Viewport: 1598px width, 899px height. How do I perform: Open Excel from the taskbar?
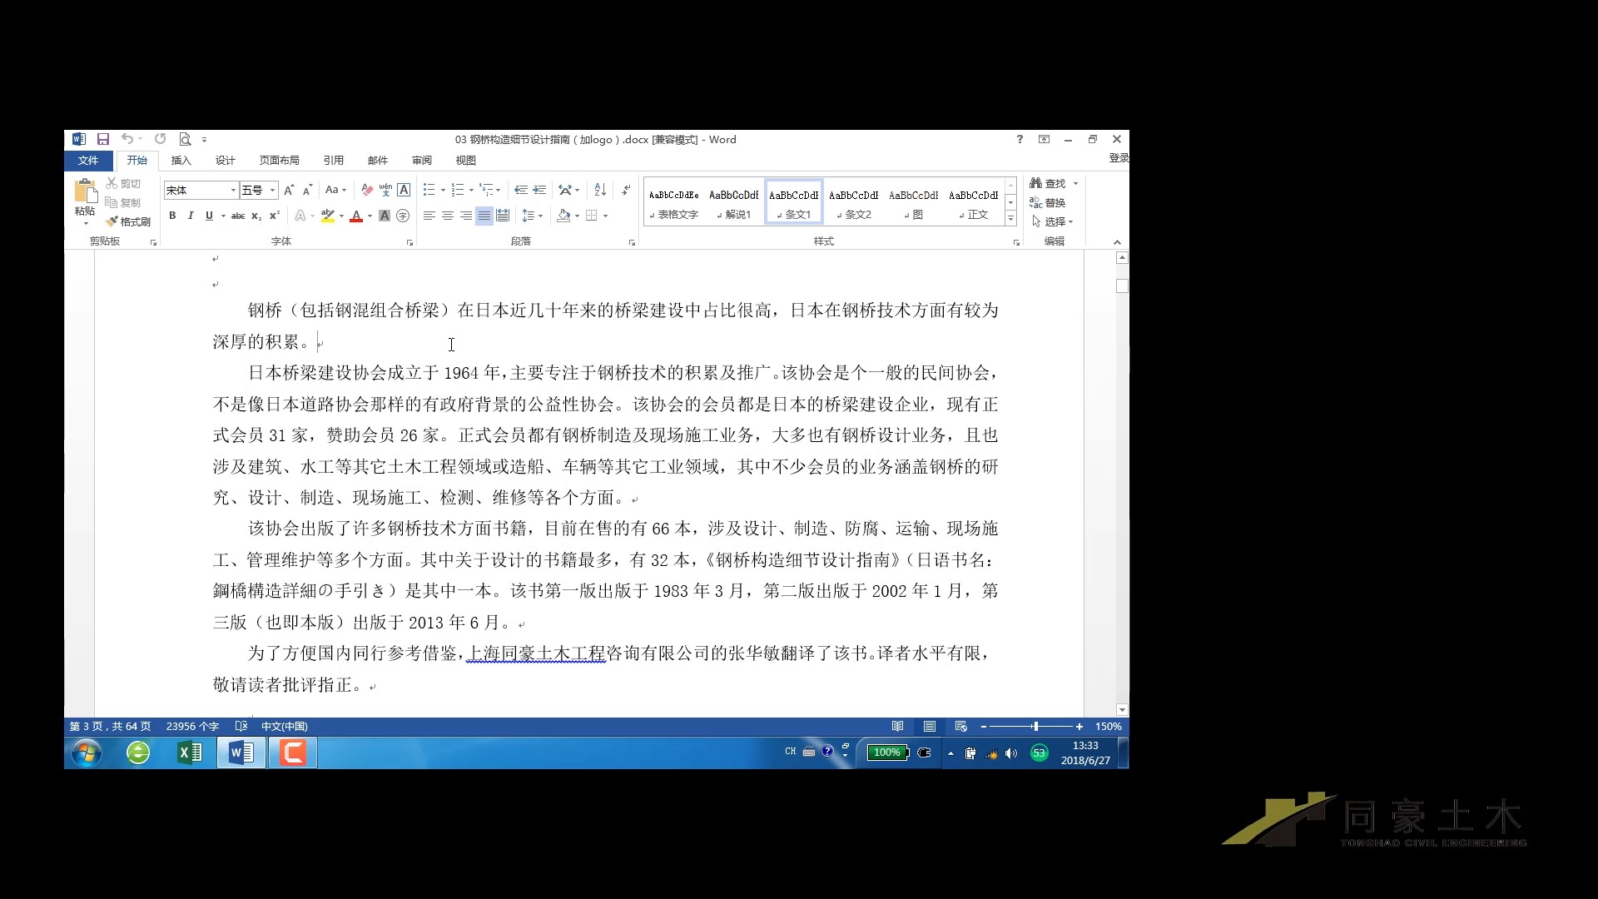pos(190,752)
